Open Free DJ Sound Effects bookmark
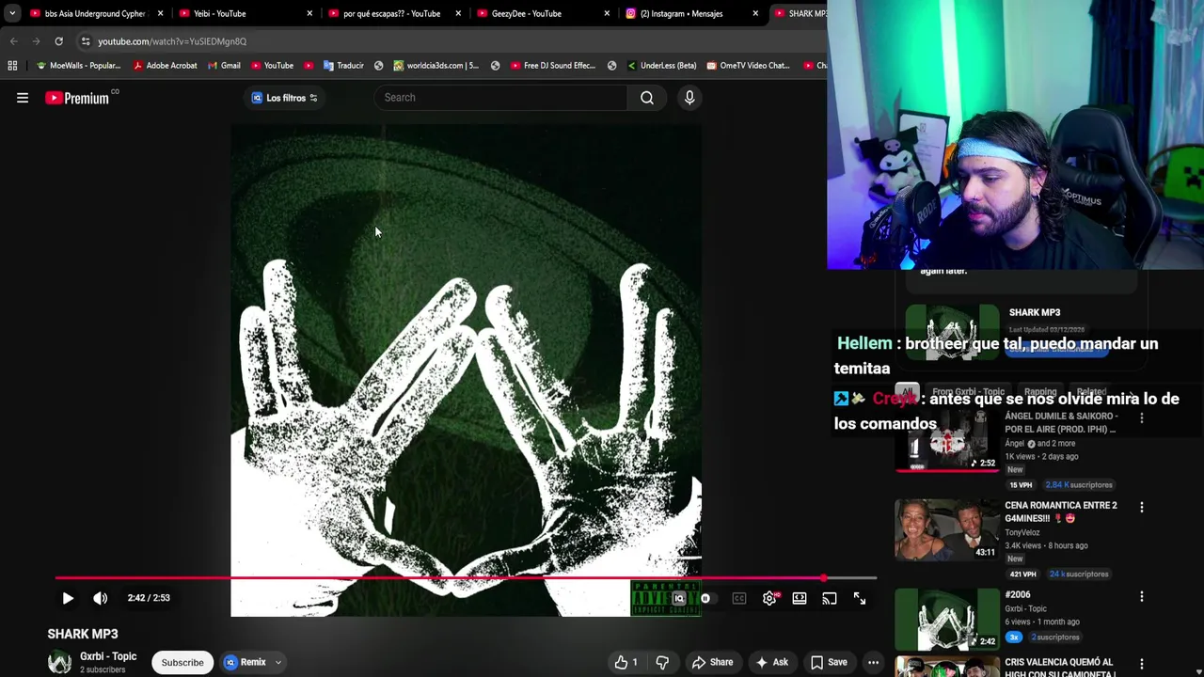The height and width of the screenshot is (677, 1204). click(x=552, y=66)
